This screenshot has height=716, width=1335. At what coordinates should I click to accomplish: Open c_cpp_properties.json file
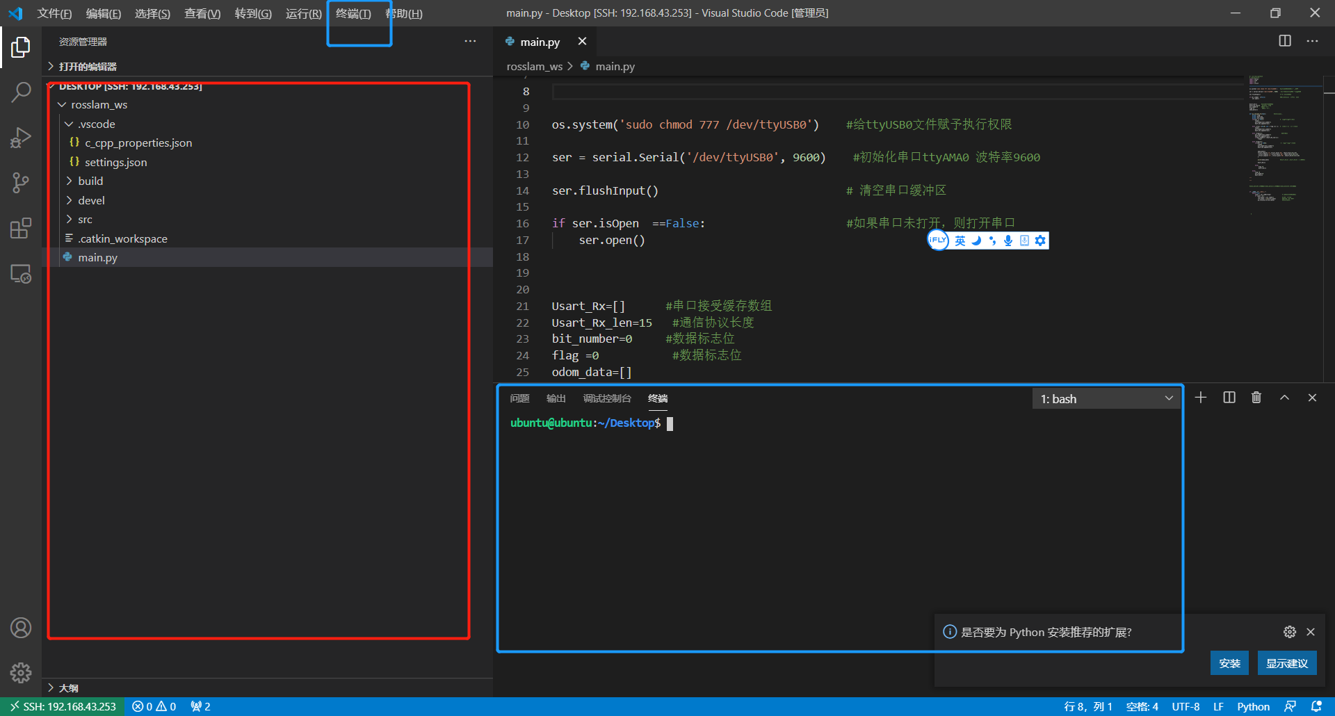(268, 143)
